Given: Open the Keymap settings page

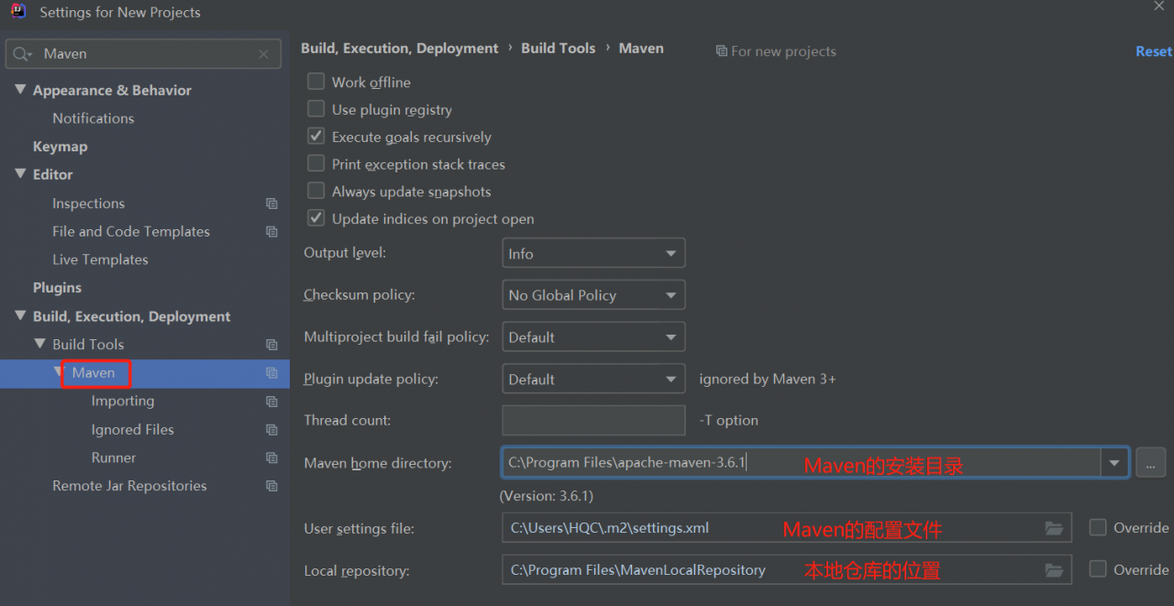Looking at the screenshot, I should click(x=60, y=147).
